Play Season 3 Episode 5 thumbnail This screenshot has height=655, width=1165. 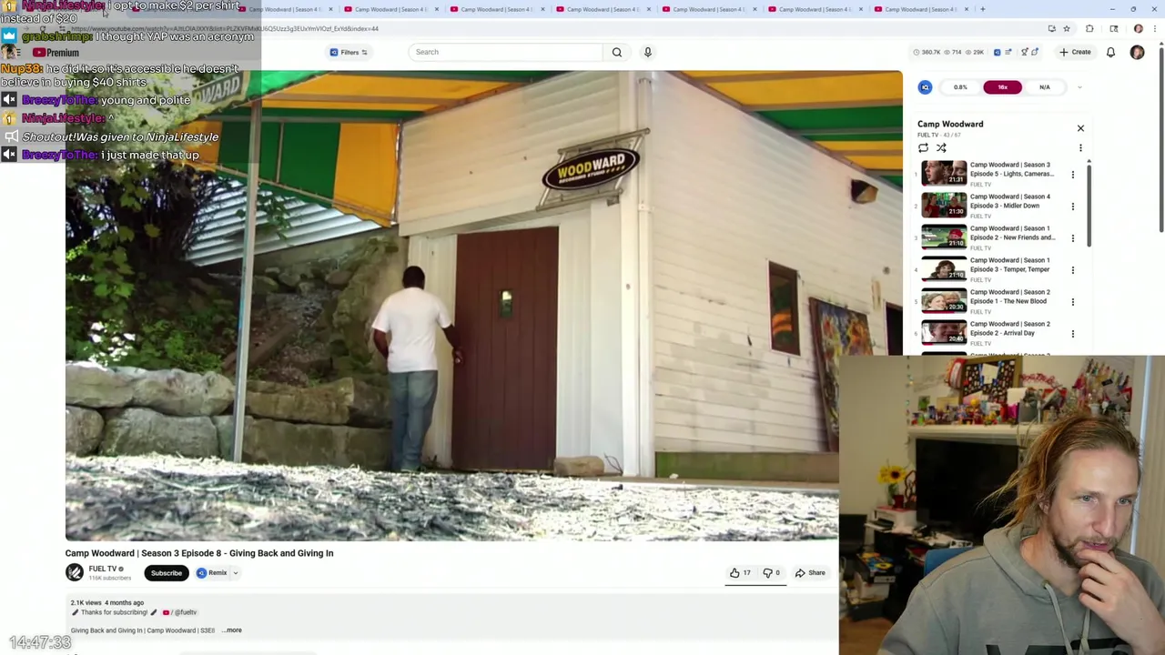point(944,174)
